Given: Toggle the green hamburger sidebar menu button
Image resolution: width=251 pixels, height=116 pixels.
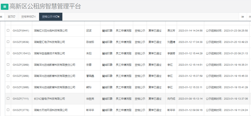Looking at the screenshot, I should [4, 7].
